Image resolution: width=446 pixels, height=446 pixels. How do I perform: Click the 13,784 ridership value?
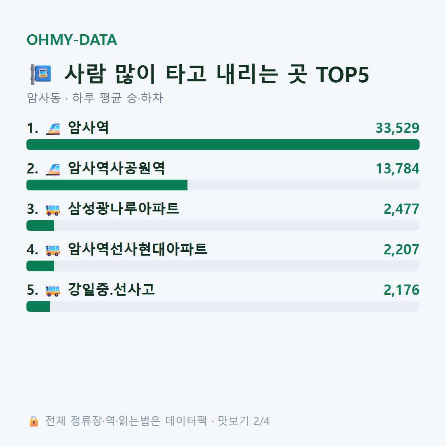(397, 168)
